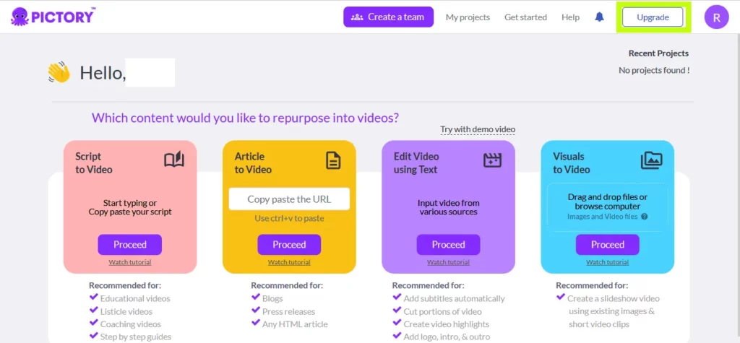Click Cut portions of video item
Image resolution: width=740 pixels, height=343 pixels.
(x=443, y=312)
